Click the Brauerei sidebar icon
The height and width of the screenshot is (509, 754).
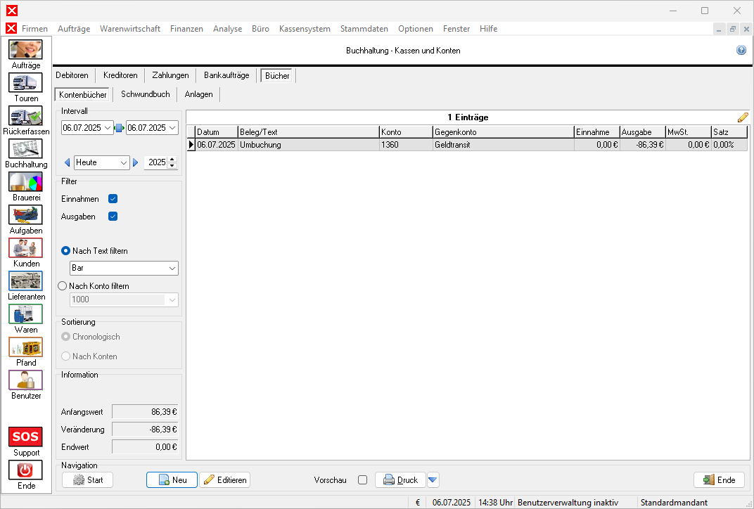click(x=25, y=182)
